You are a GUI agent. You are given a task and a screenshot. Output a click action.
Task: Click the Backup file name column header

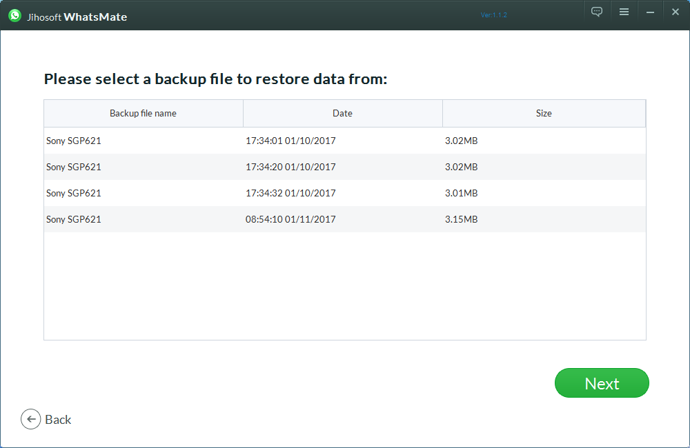point(144,114)
